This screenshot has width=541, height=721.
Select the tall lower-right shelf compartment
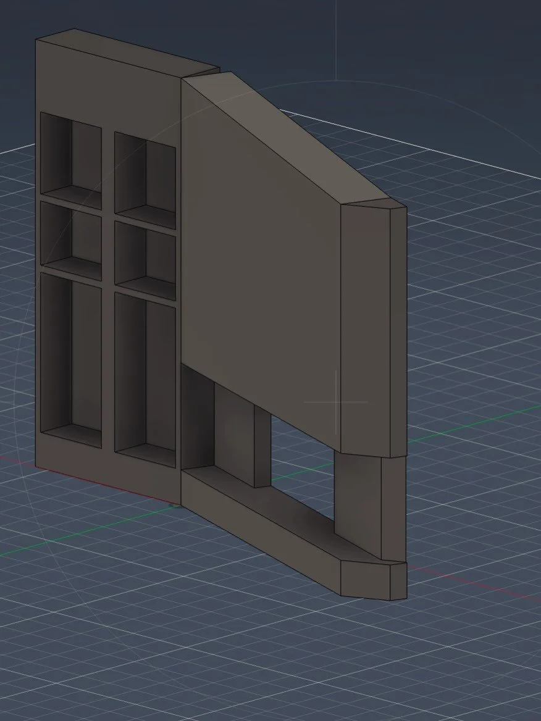point(145,380)
